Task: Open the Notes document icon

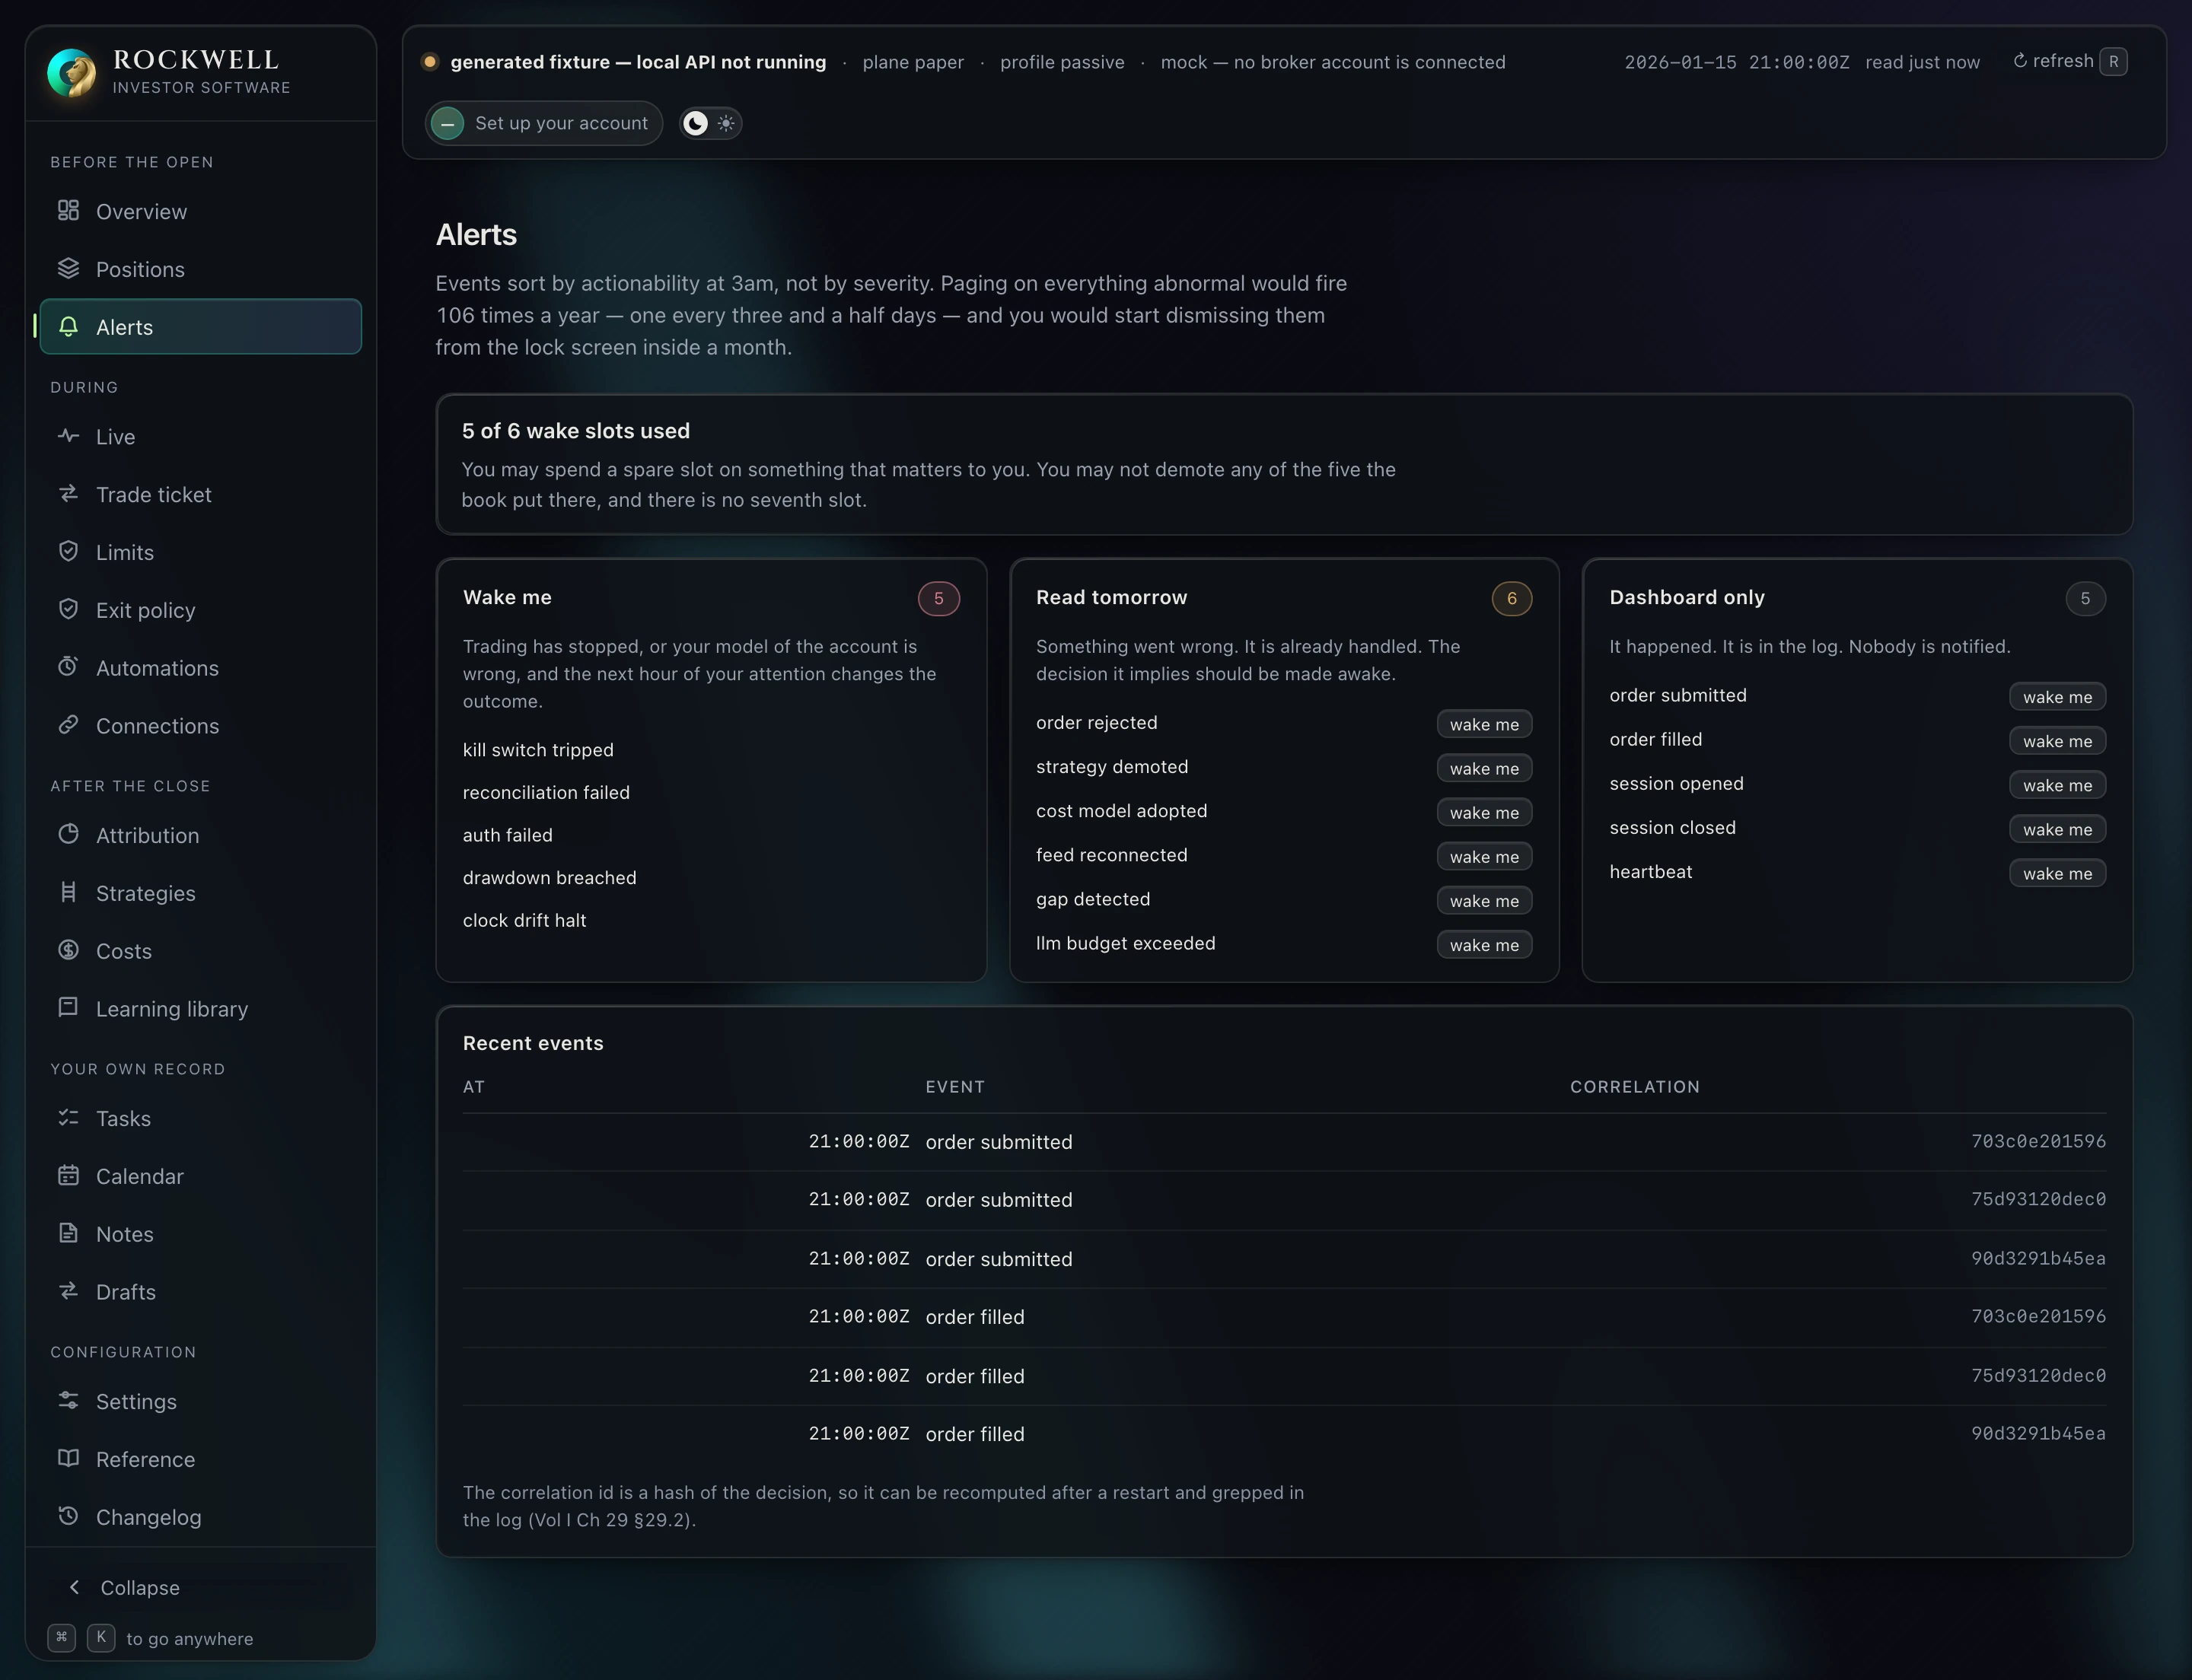Action: pyautogui.click(x=68, y=1233)
